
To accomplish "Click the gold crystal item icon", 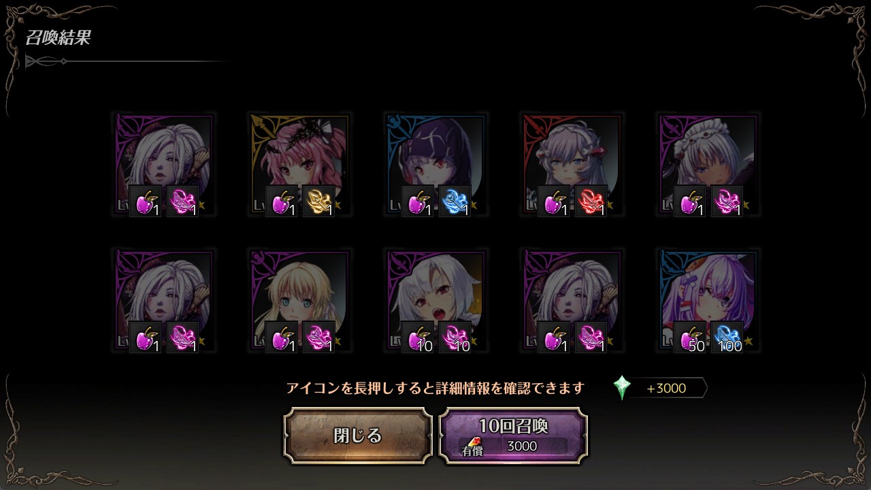I will [319, 201].
